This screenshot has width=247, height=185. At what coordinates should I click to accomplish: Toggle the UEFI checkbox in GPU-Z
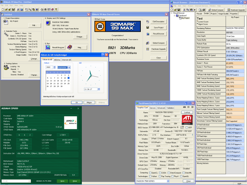pos(187,127)
